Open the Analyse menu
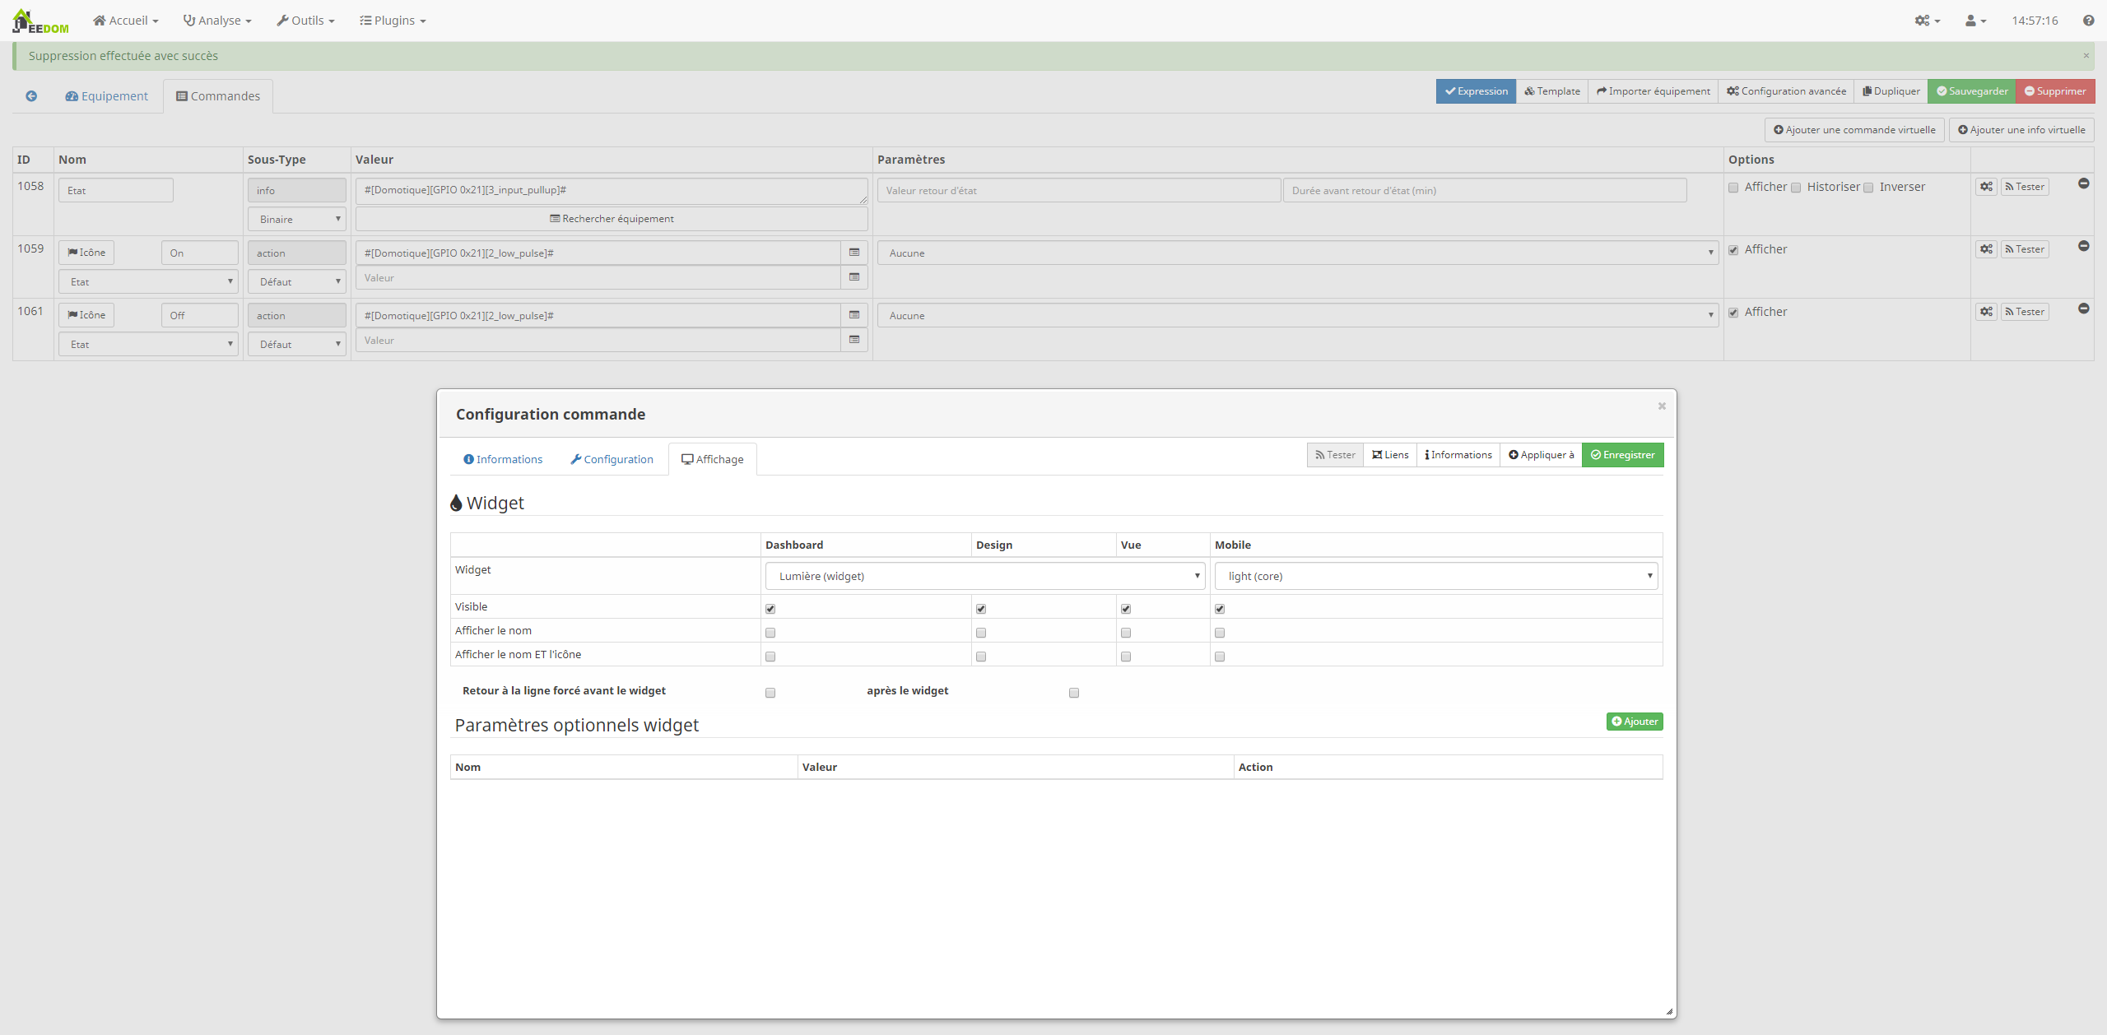 pyautogui.click(x=217, y=21)
